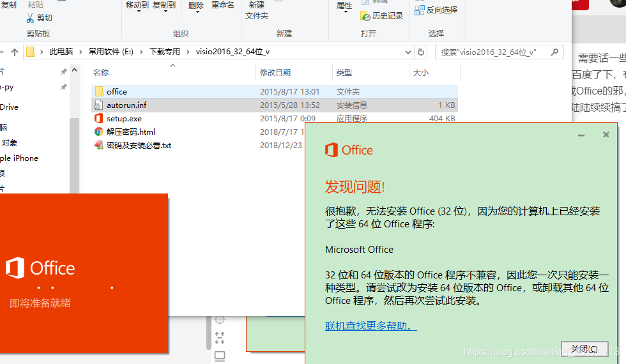Click the Cut (剪切) scissors icon

31,18
